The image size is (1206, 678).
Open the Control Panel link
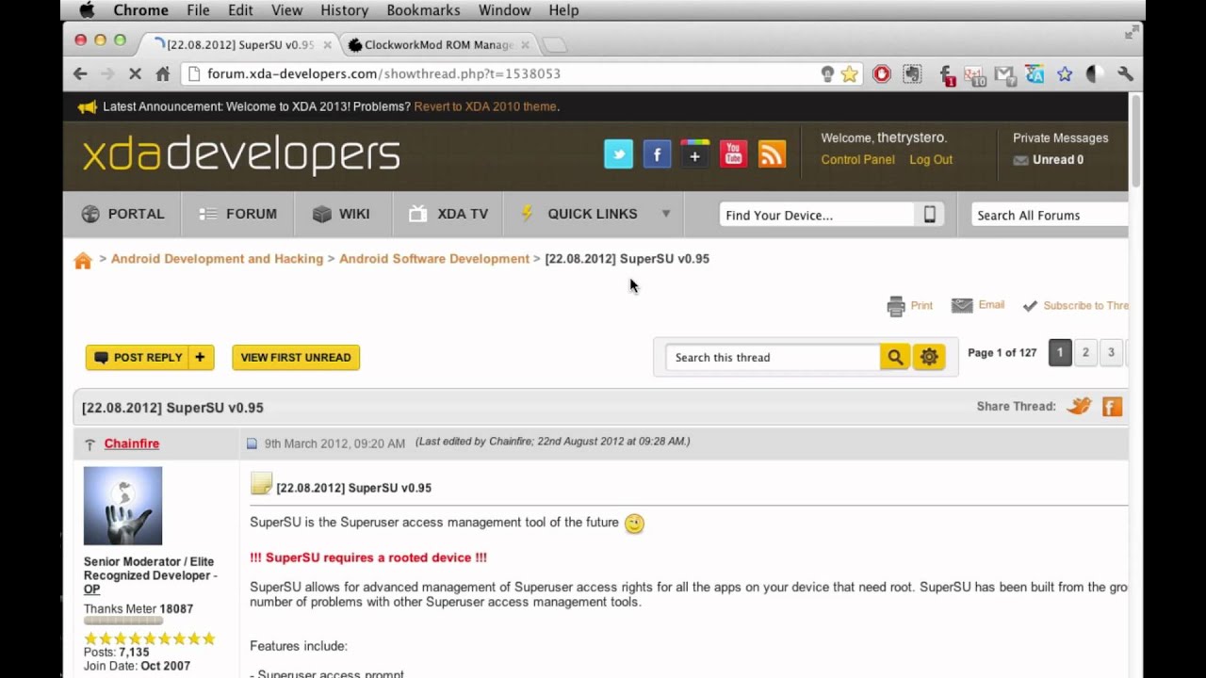(857, 159)
